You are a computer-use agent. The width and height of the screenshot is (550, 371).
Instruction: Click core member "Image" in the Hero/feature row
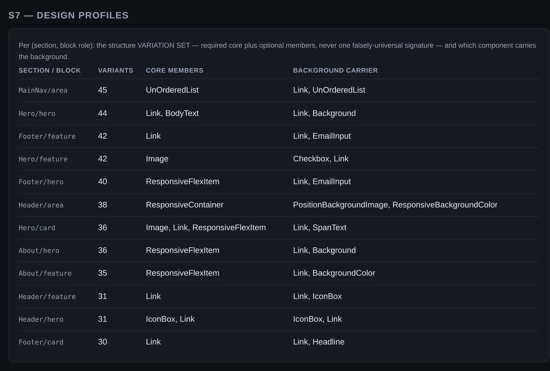(157, 159)
